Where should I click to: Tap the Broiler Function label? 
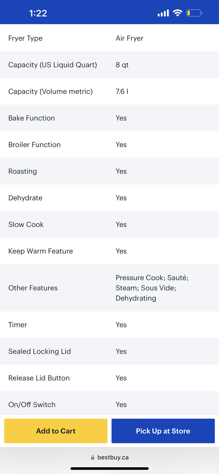35,145
